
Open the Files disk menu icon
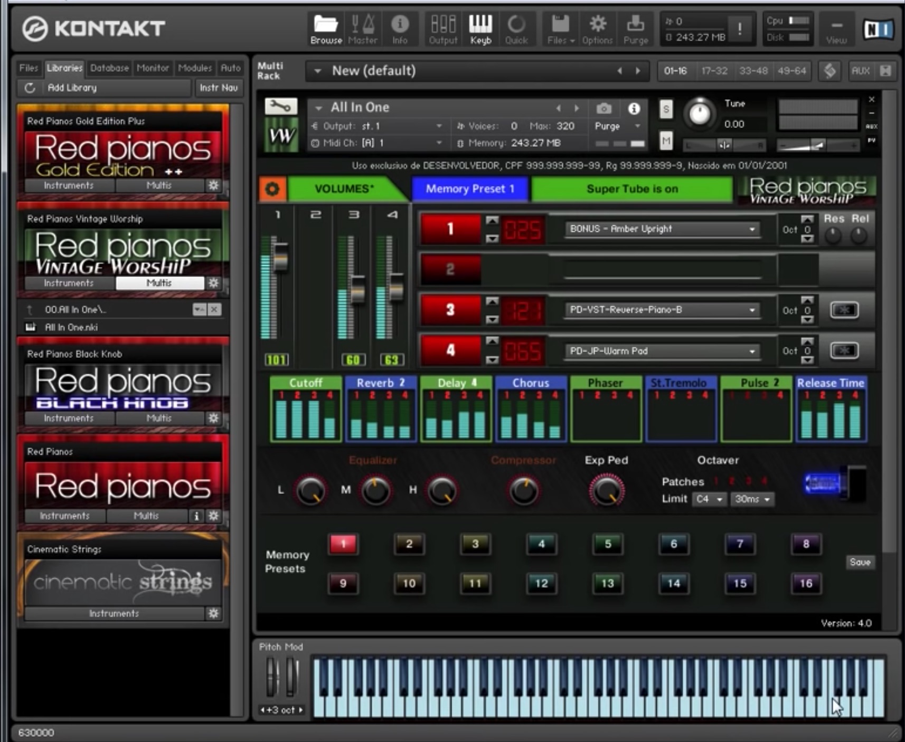[560, 30]
